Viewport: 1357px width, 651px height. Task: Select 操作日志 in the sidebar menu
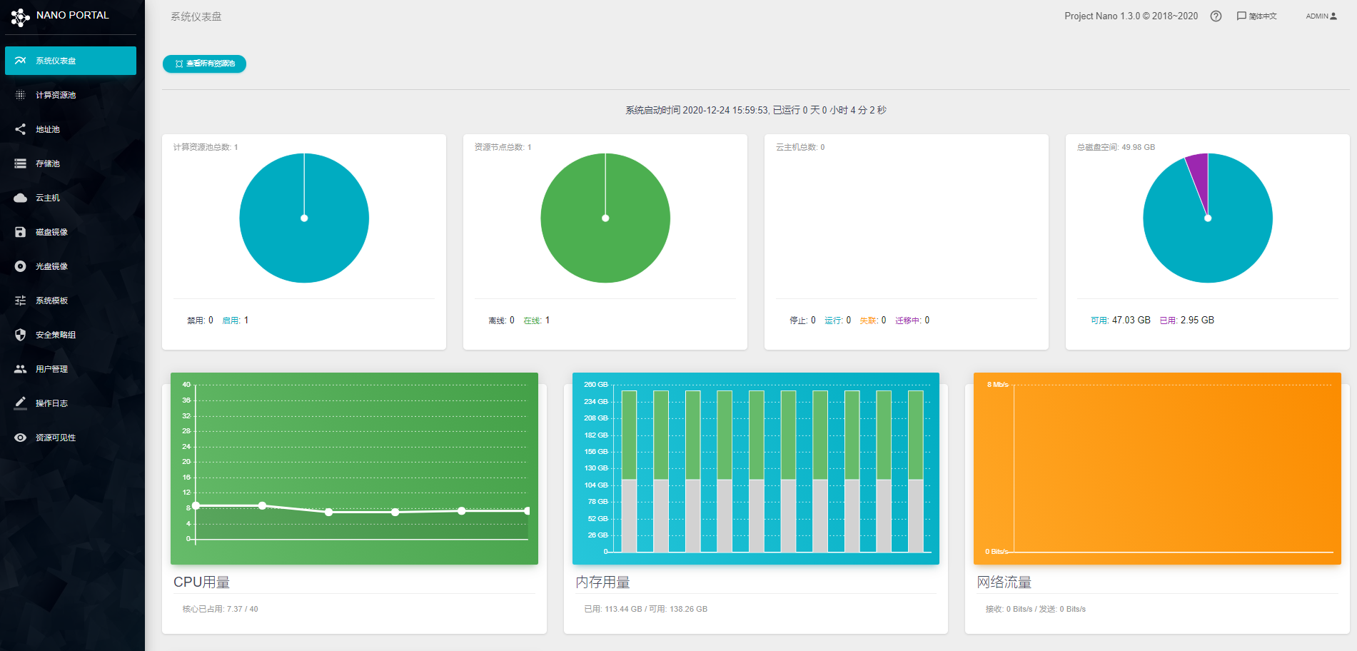click(71, 403)
